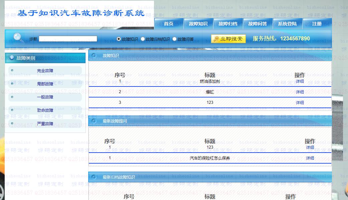Focus the 诊断 search input field
Viewport: 348px width, 200px height.
(x=68, y=39)
